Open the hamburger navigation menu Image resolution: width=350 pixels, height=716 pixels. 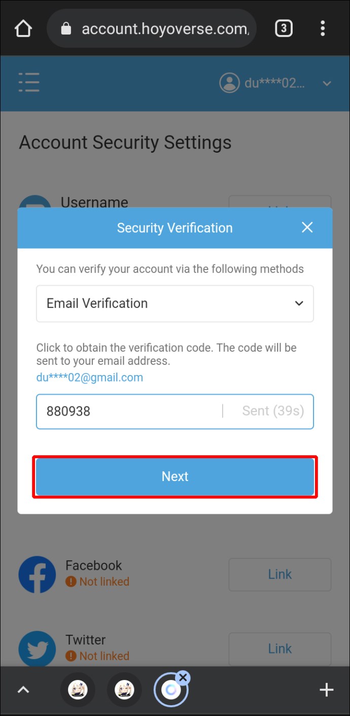[29, 83]
